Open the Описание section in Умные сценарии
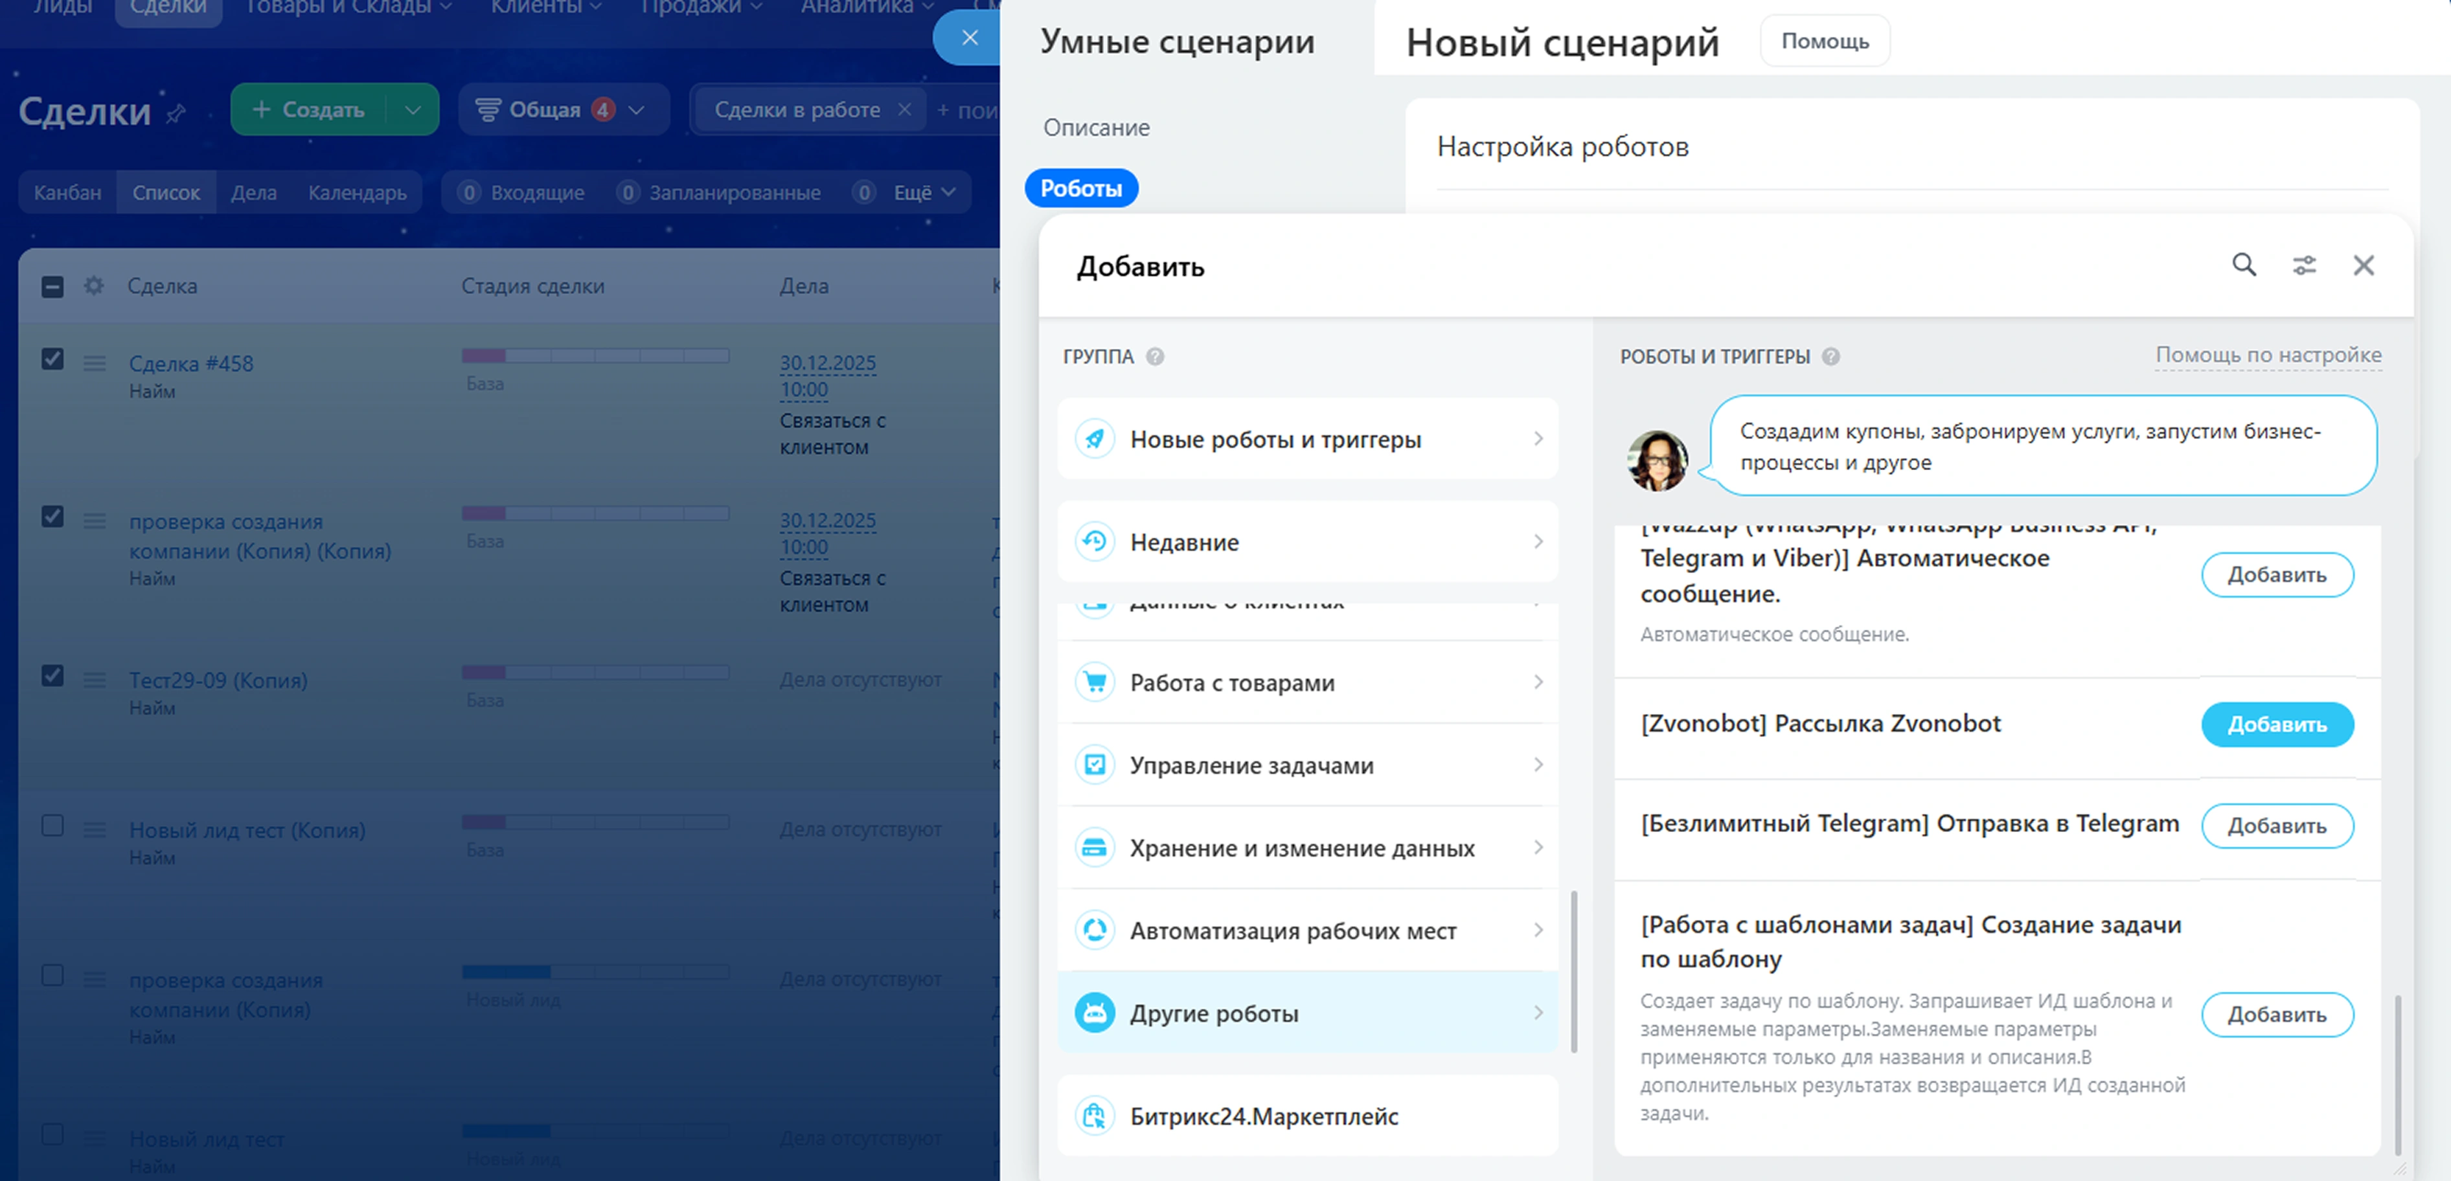The height and width of the screenshot is (1181, 2451). point(1096,128)
